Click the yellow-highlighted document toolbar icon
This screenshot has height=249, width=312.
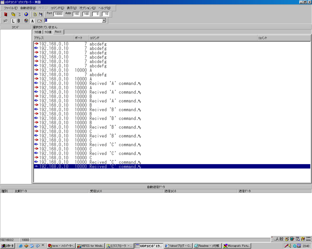35,14
